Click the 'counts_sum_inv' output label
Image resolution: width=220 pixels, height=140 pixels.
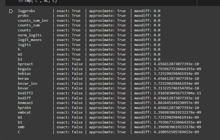click(33, 20)
